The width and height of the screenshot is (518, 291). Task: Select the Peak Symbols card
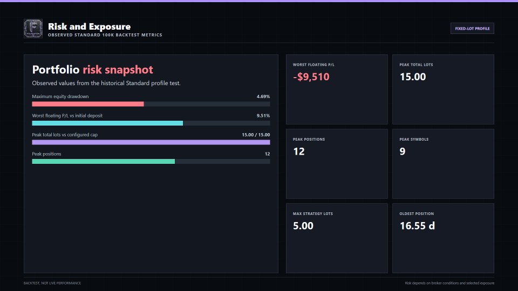click(x=443, y=164)
